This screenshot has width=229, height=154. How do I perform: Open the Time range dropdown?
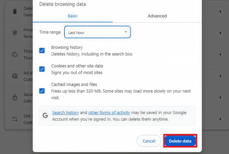(x=97, y=32)
